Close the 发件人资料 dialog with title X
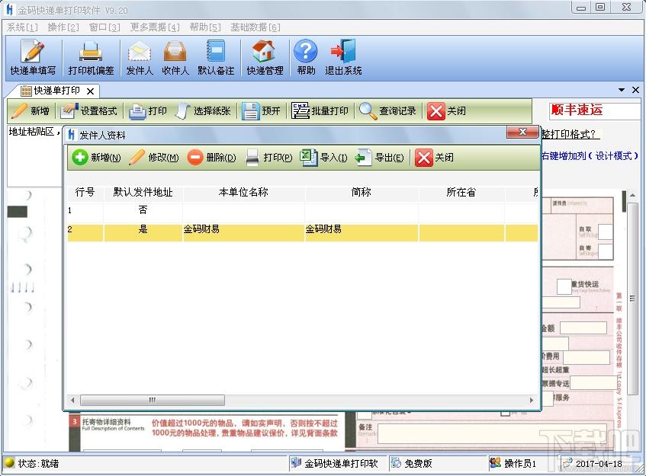This screenshot has width=646, height=476. click(x=522, y=132)
